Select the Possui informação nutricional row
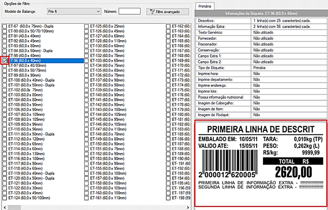328x210 pixels. point(260,96)
